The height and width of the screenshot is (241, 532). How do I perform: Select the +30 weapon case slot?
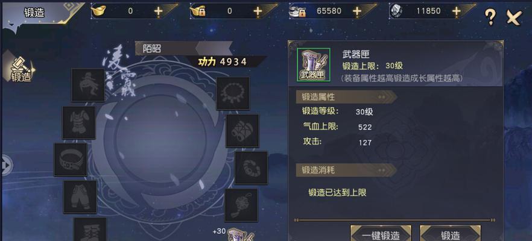[241, 234]
